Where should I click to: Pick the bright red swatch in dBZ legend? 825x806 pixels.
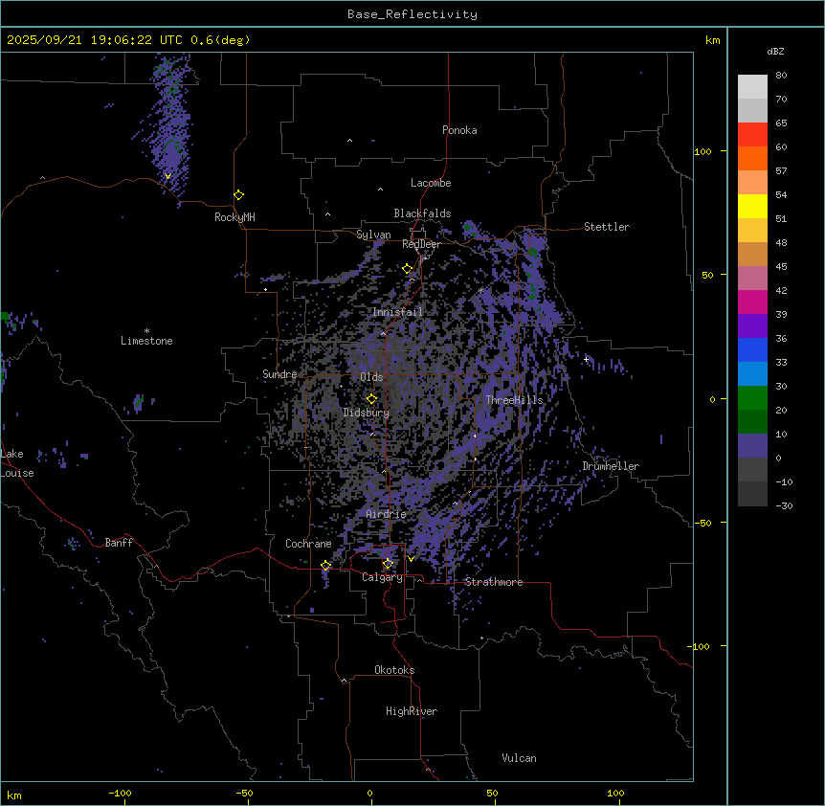pyautogui.click(x=752, y=134)
